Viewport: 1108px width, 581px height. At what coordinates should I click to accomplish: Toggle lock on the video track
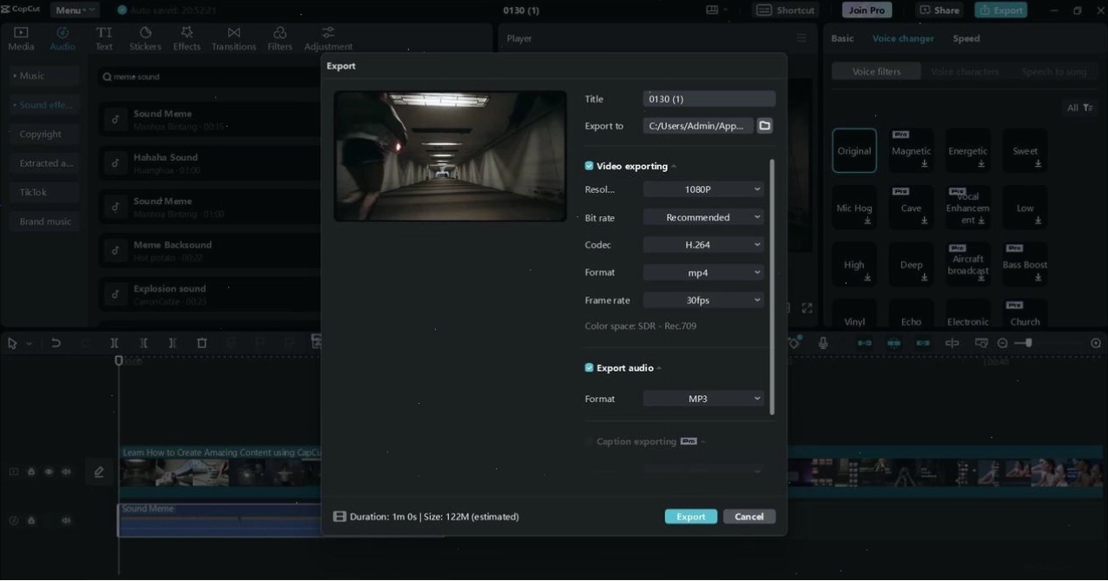[31, 472]
